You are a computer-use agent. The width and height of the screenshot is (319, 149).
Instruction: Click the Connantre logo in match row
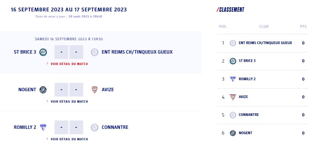point(95,127)
